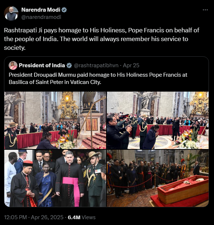View top-right photo of folded-hands homage
This screenshot has width=214, height=225.
pyautogui.click(x=158, y=120)
